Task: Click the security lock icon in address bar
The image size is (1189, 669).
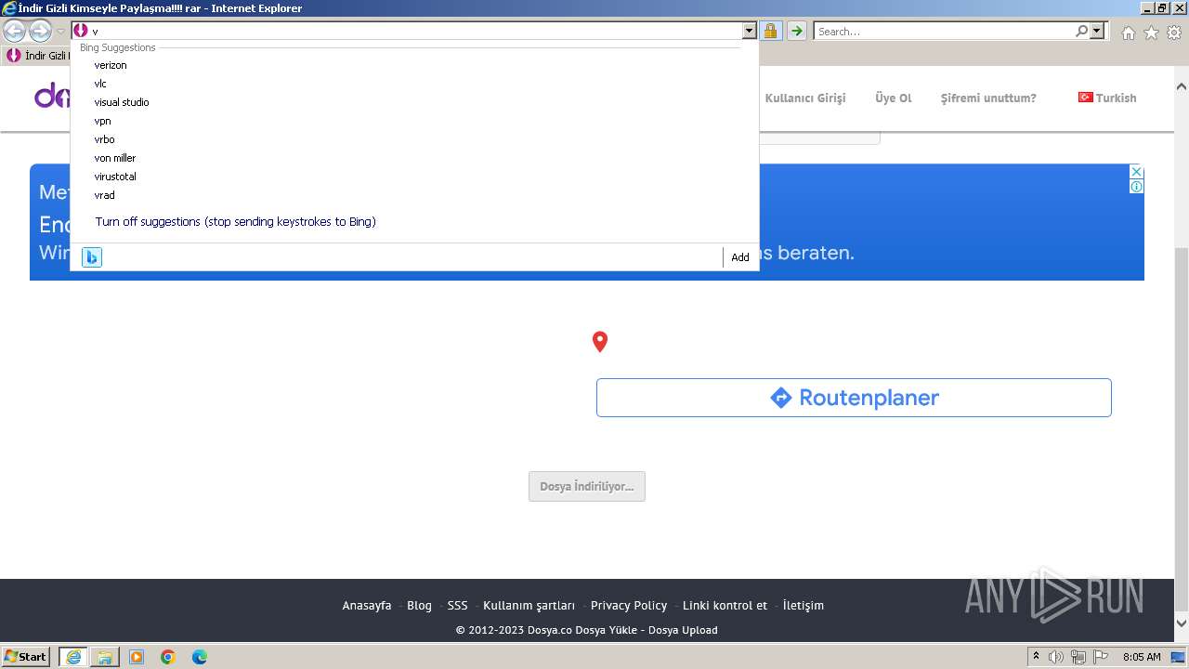Action: 770,31
